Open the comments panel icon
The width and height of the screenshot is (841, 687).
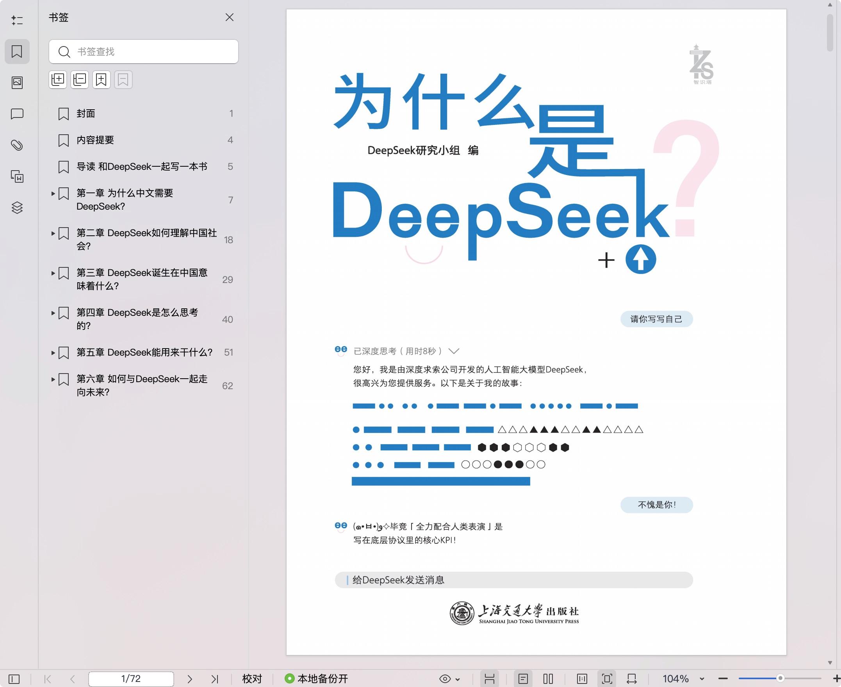click(x=17, y=114)
